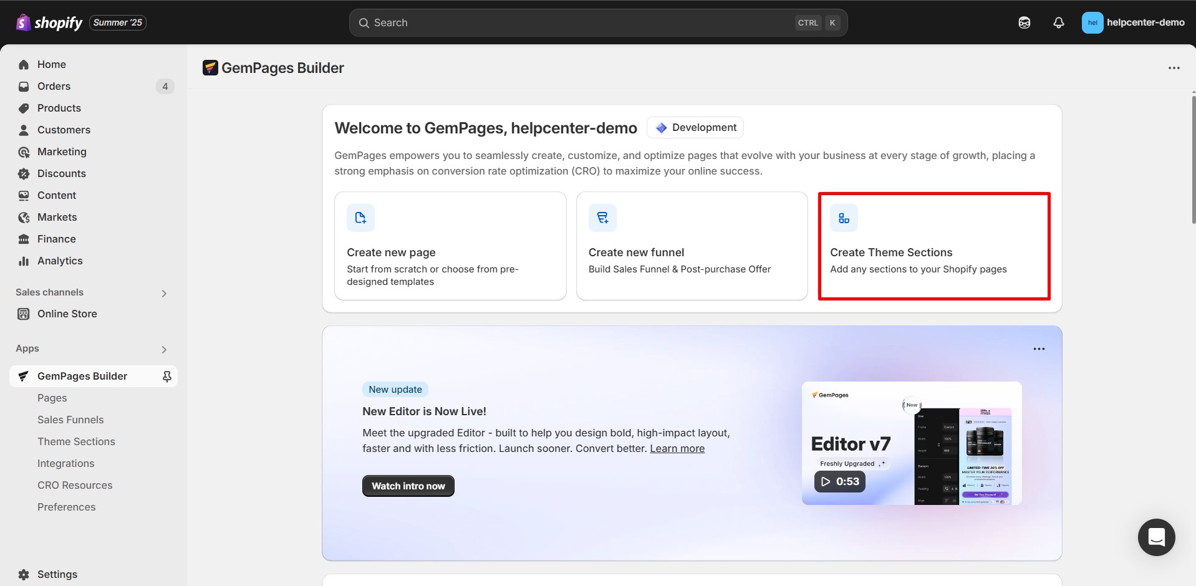Select the Discounts icon in the sidebar

23,173
